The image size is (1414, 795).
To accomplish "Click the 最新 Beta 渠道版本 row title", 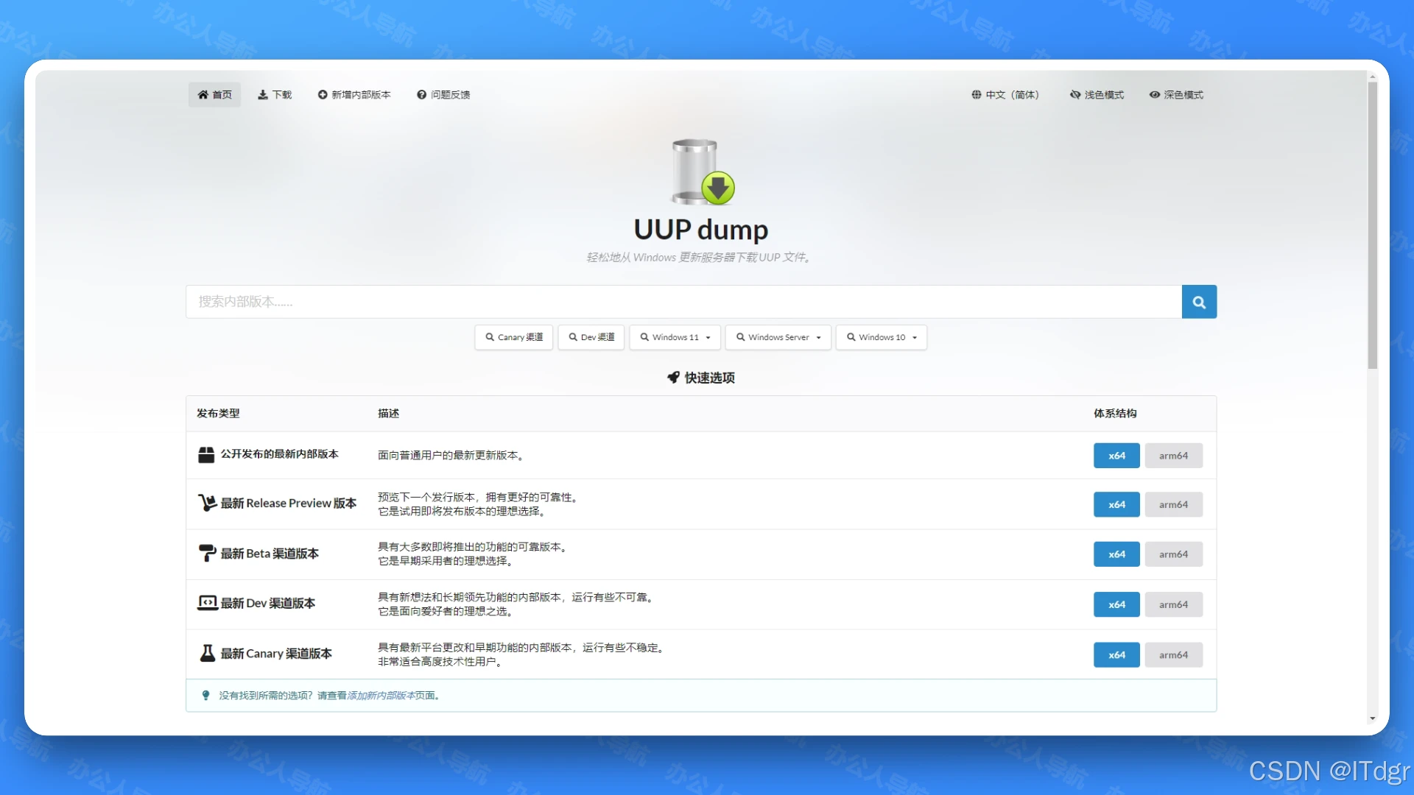I will tap(270, 553).
